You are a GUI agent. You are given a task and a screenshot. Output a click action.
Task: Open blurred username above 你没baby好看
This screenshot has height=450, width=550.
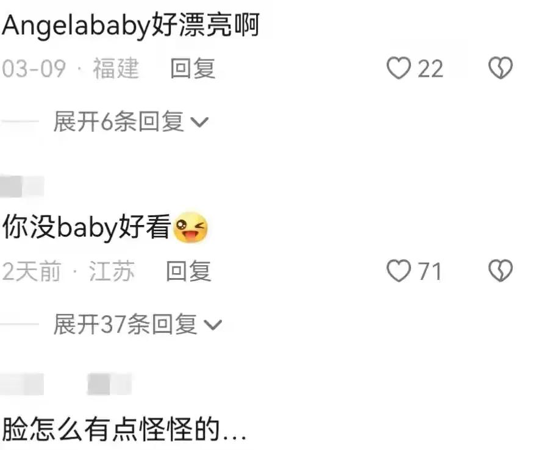click(22, 186)
